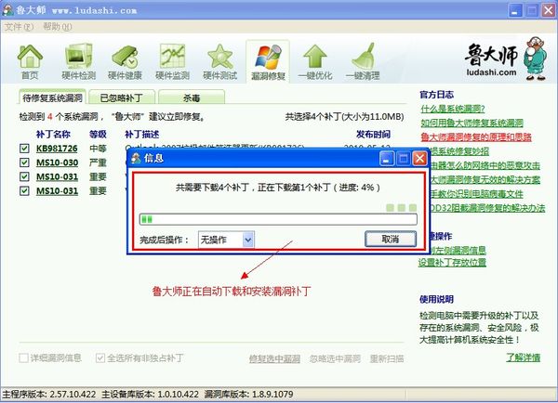Click the 等级 column header

coord(98,134)
